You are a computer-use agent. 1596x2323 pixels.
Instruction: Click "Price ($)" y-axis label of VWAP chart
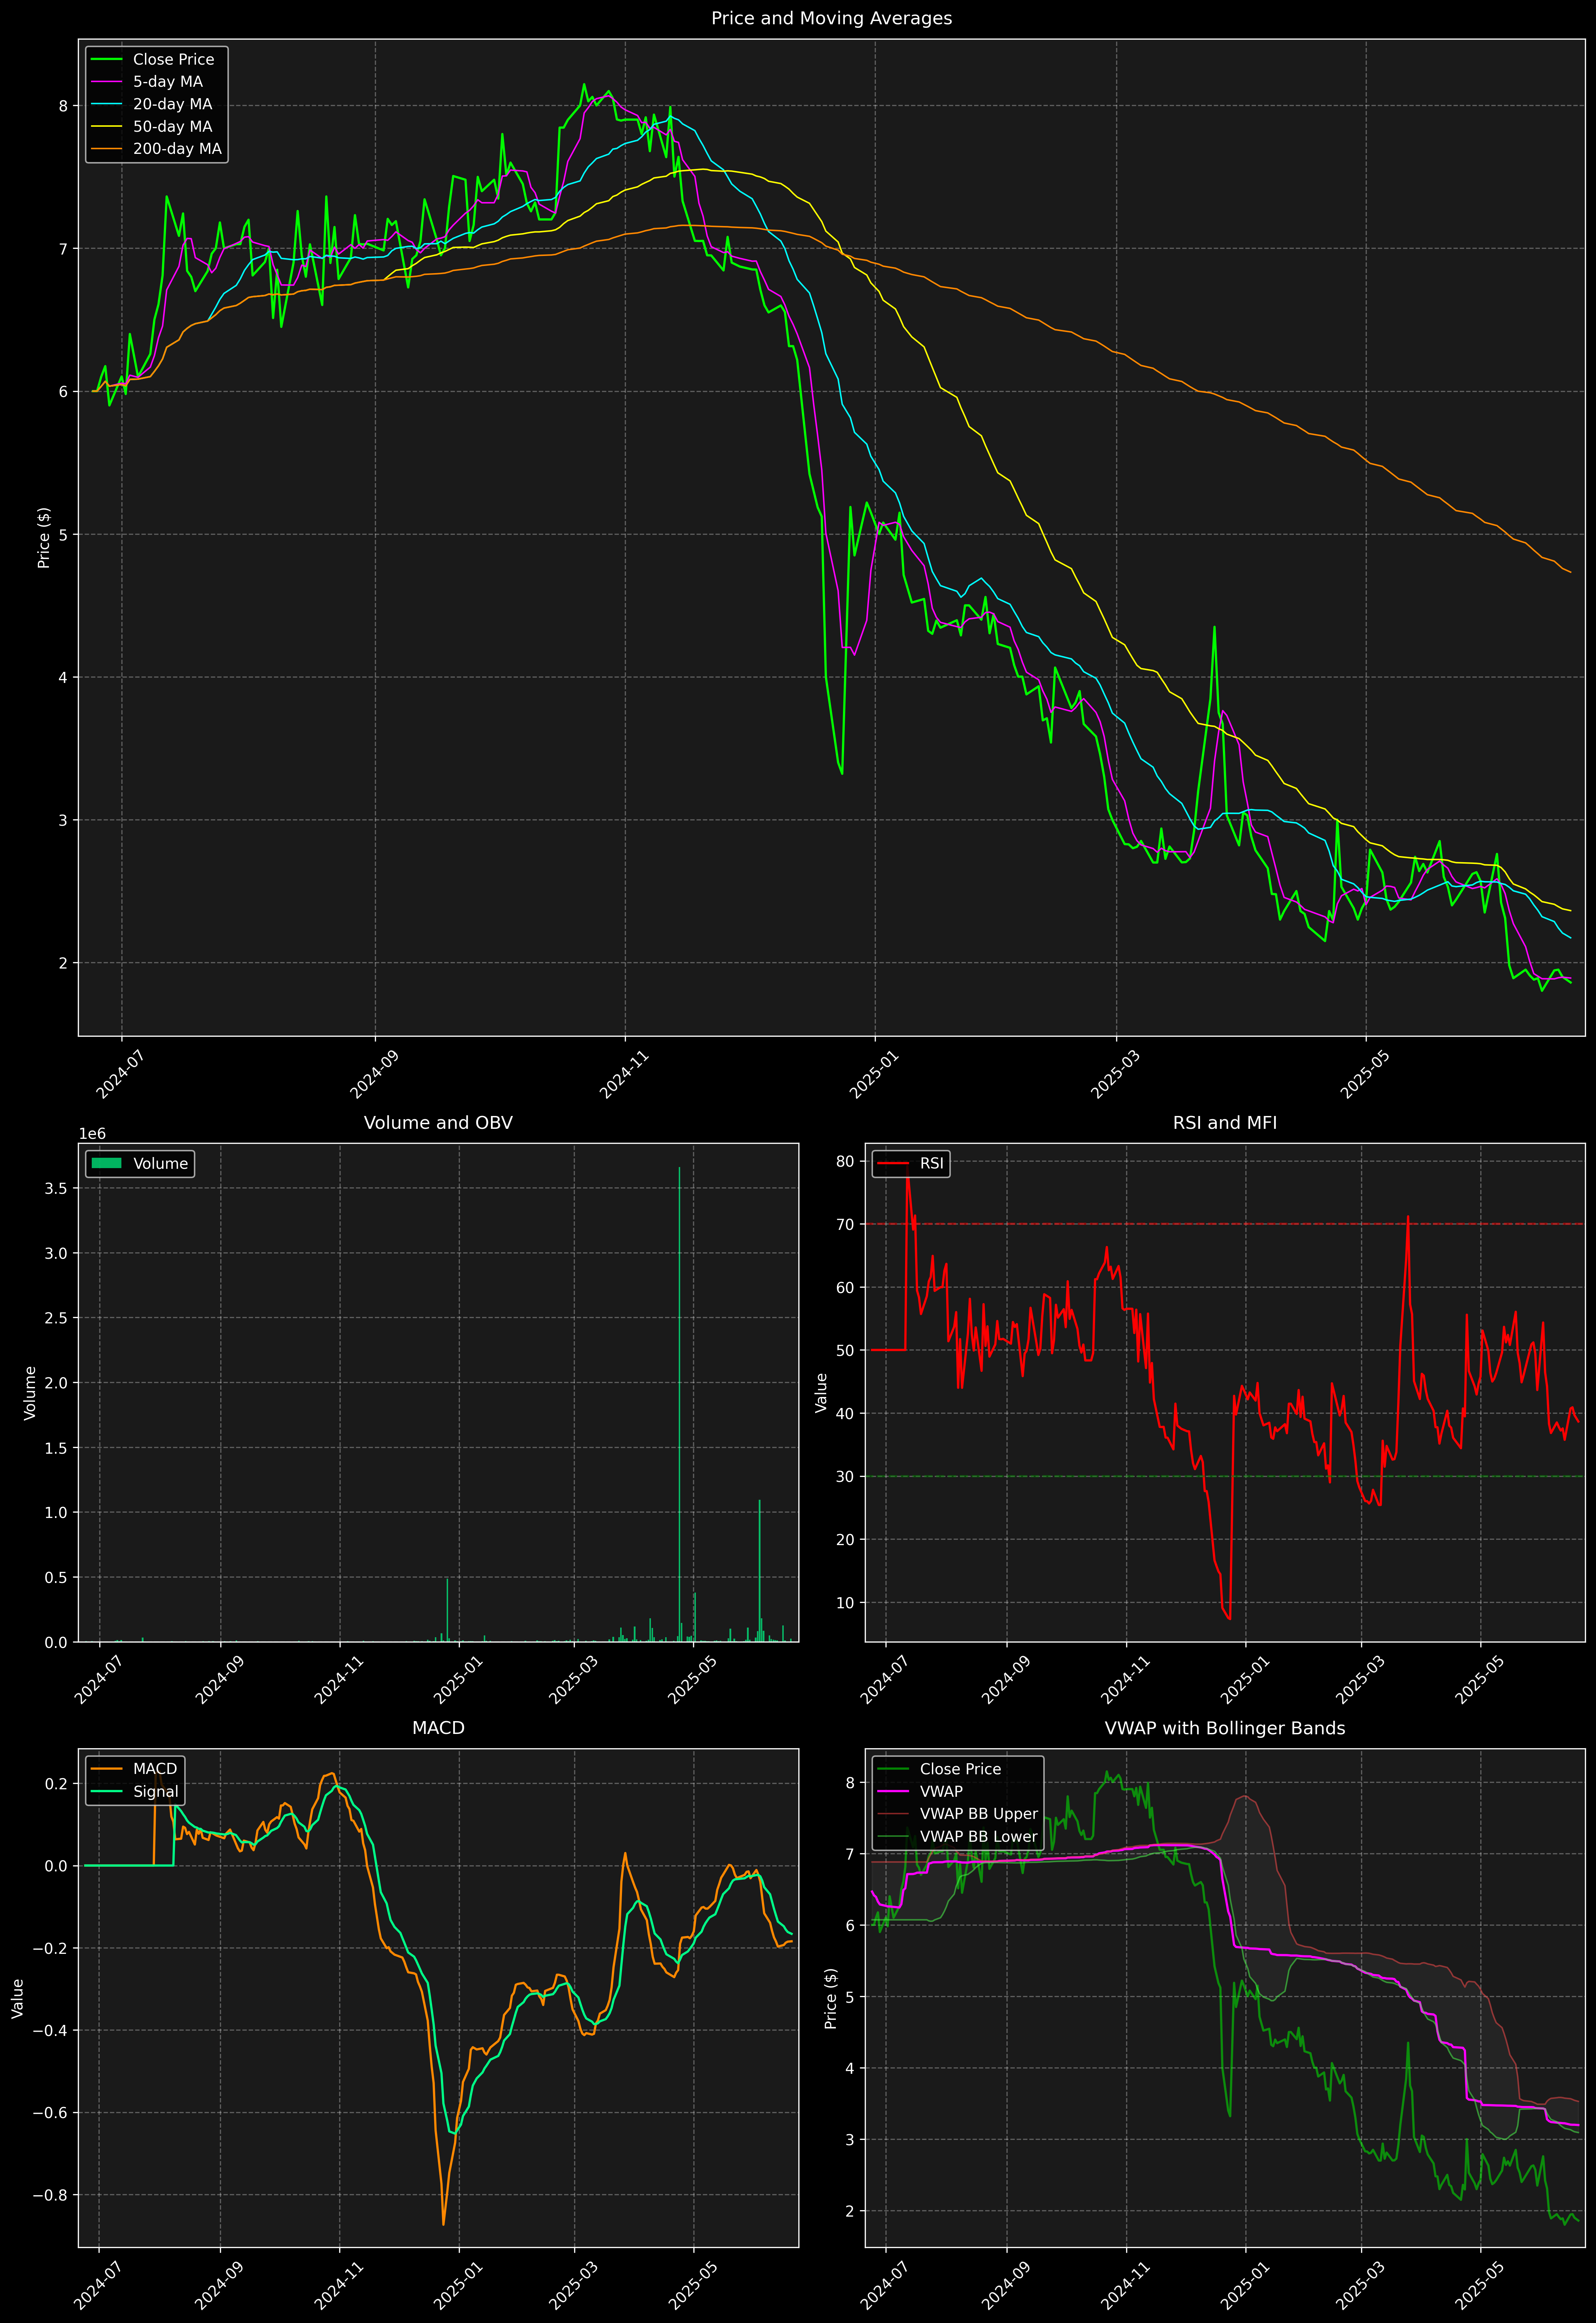(831, 1998)
